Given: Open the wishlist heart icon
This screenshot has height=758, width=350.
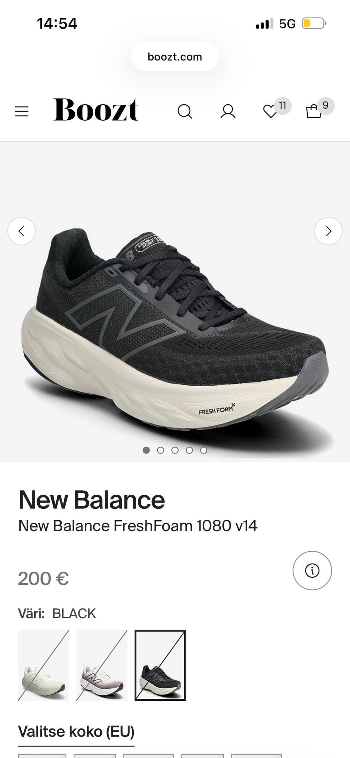Looking at the screenshot, I should (271, 111).
